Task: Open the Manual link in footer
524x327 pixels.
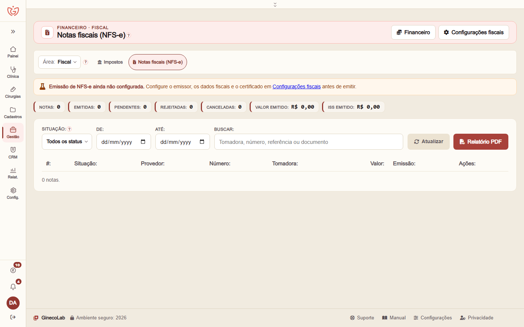Action: tap(394, 318)
